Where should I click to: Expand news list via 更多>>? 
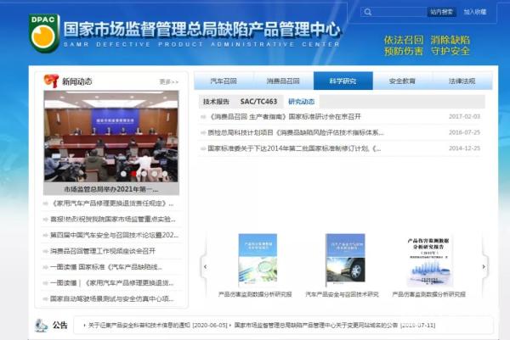point(168,82)
